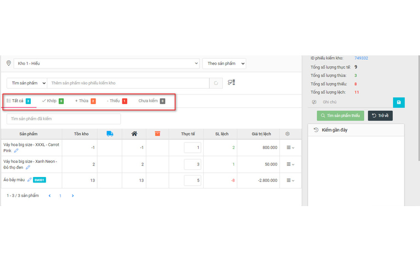The image size is (420, 262).
Task: Click the Tồn kho column header
Action: pos(81,134)
